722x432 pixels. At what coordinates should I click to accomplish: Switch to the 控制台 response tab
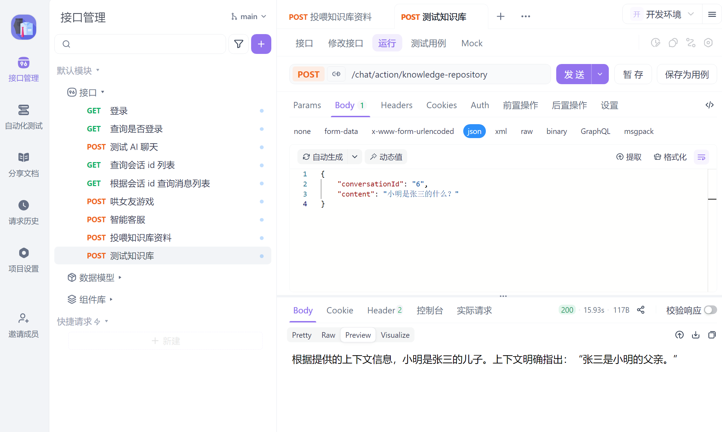[429, 310]
